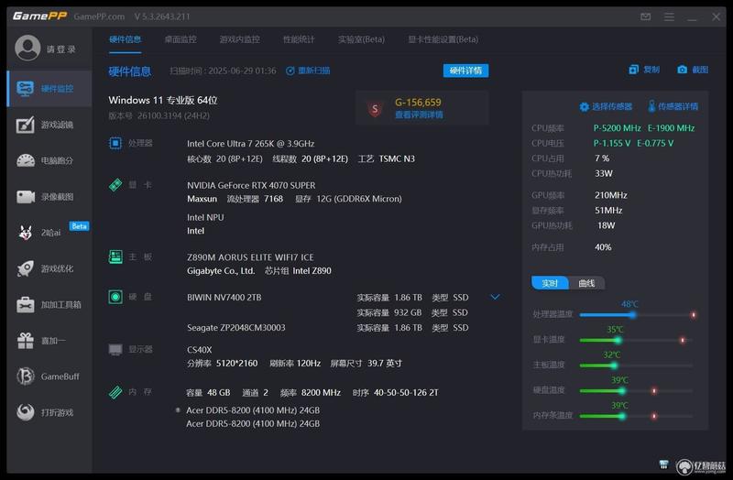Image resolution: width=733 pixels, height=480 pixels.
Task: Click the 传感器详情 thermometer icon
Action: (651, 106)
